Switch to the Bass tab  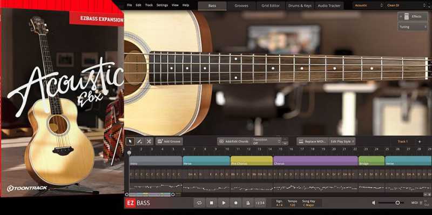point(212,5)
